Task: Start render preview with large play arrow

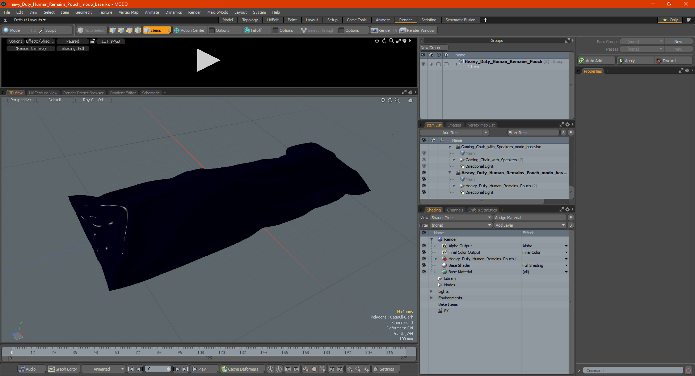Action: tap(208, 60)
